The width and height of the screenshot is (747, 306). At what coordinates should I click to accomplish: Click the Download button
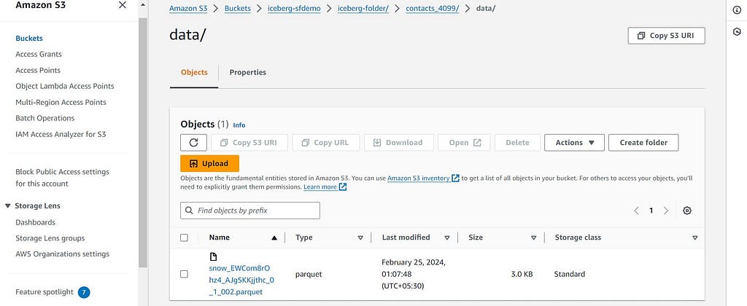[x=399, y=142]
